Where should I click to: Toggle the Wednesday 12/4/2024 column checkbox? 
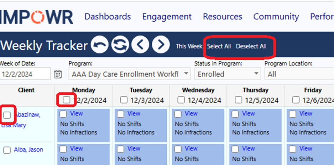[181, 100]
